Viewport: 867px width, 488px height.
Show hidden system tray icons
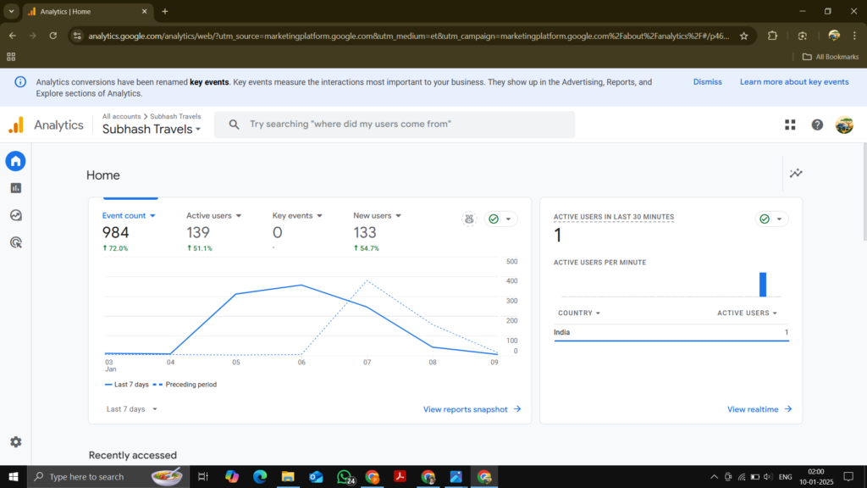(714, 477)
